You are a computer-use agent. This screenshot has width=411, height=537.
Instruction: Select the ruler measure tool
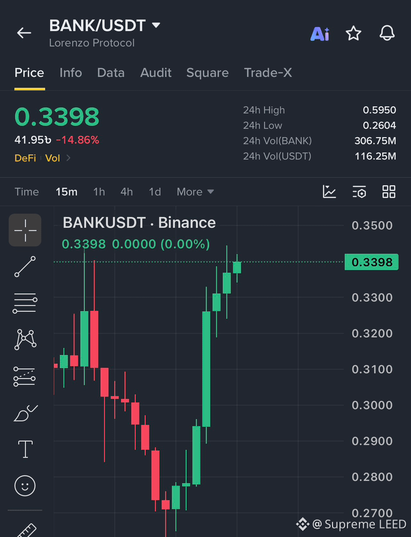(x=27, y=530)
